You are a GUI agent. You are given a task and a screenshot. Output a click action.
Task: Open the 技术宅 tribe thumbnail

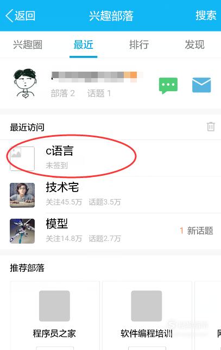click(x=22, y=195)
